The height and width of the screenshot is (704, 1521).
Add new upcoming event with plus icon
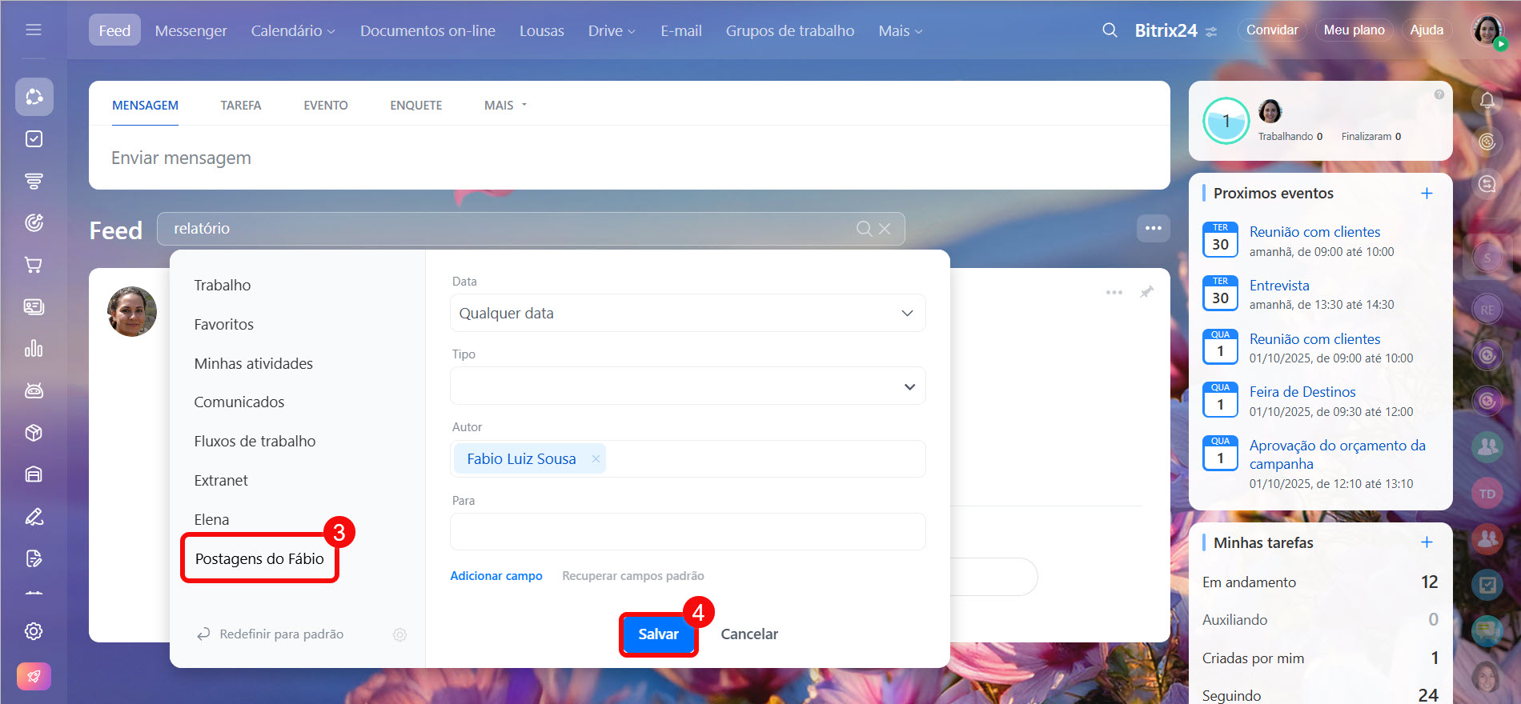(1427, 194)
